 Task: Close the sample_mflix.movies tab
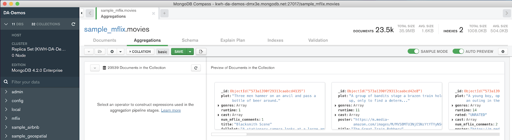click(154, 13)
